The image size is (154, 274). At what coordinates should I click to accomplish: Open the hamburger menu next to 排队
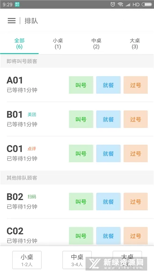point(12,21)
